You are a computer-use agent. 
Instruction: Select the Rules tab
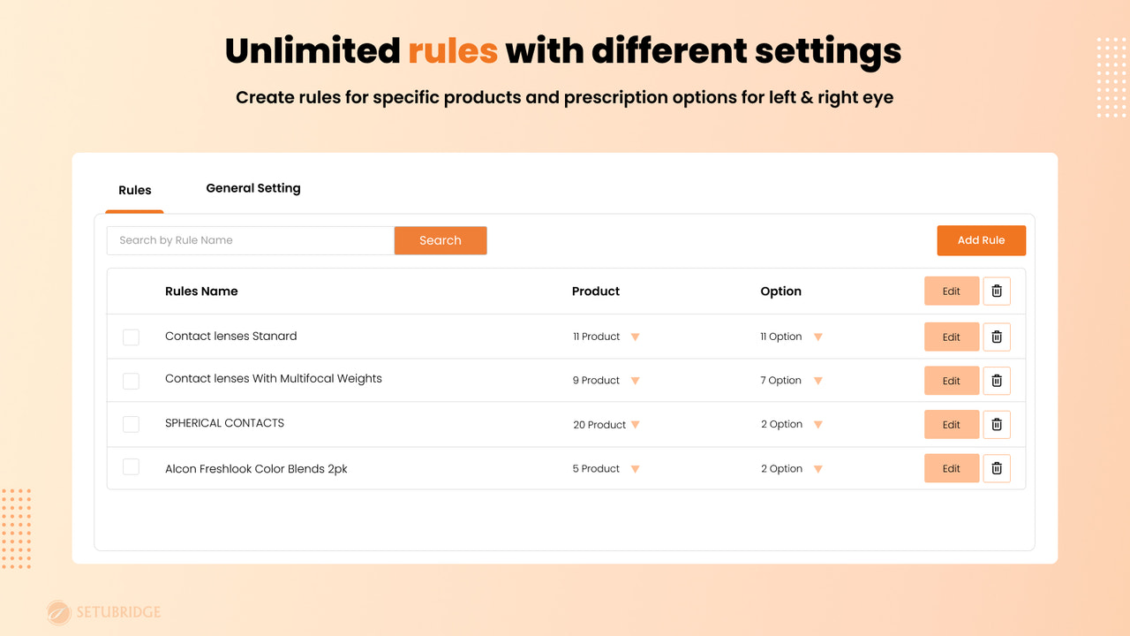(x=134, y=190)
